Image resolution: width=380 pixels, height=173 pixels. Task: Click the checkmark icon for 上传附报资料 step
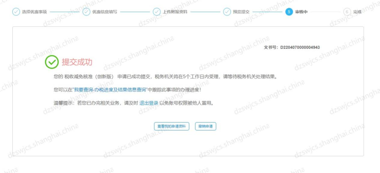pyautogui.click(x=157, y=12)
